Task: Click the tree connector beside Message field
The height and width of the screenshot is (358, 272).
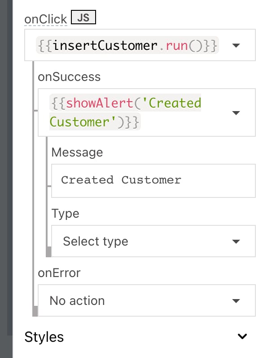Action: [x=48, y=185]
